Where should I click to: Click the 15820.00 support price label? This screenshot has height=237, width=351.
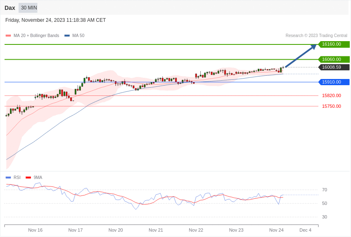pyautogui.click(x=332, y=95)
